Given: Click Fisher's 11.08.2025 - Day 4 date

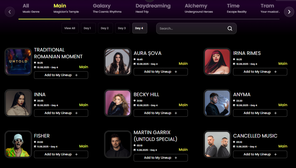Looking at the screenshot, I should pyautogui.click(x=47, y=147).
